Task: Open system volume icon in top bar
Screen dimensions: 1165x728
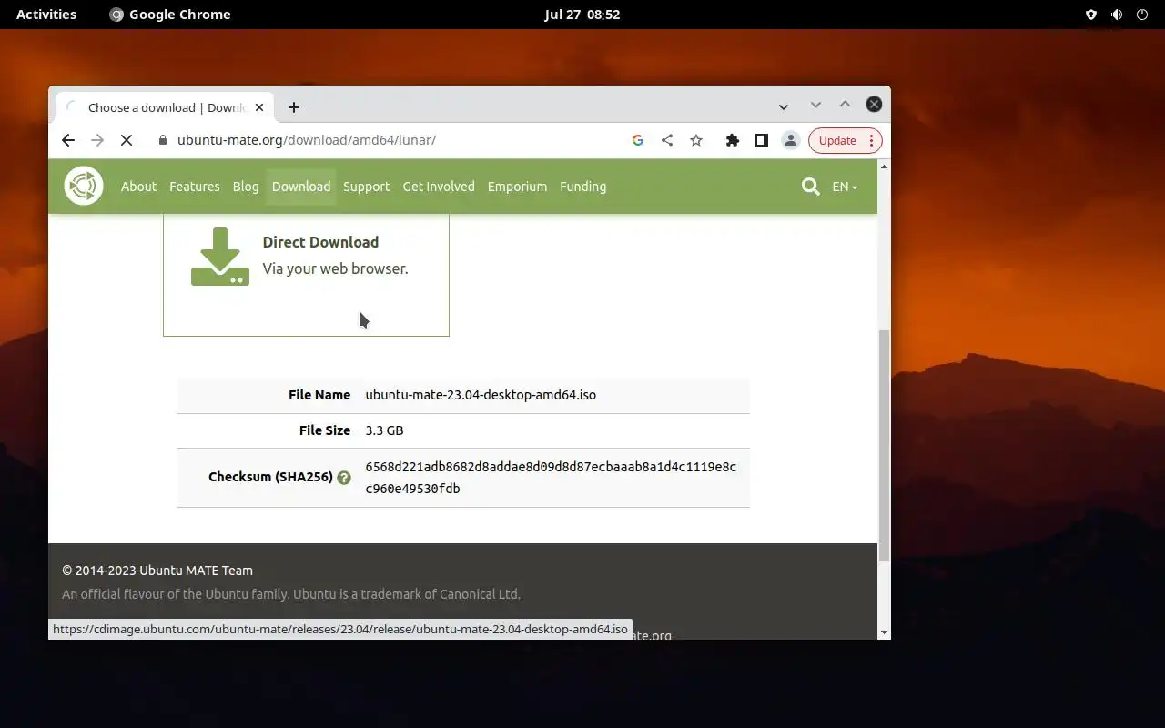Action: click(1117, 15)
